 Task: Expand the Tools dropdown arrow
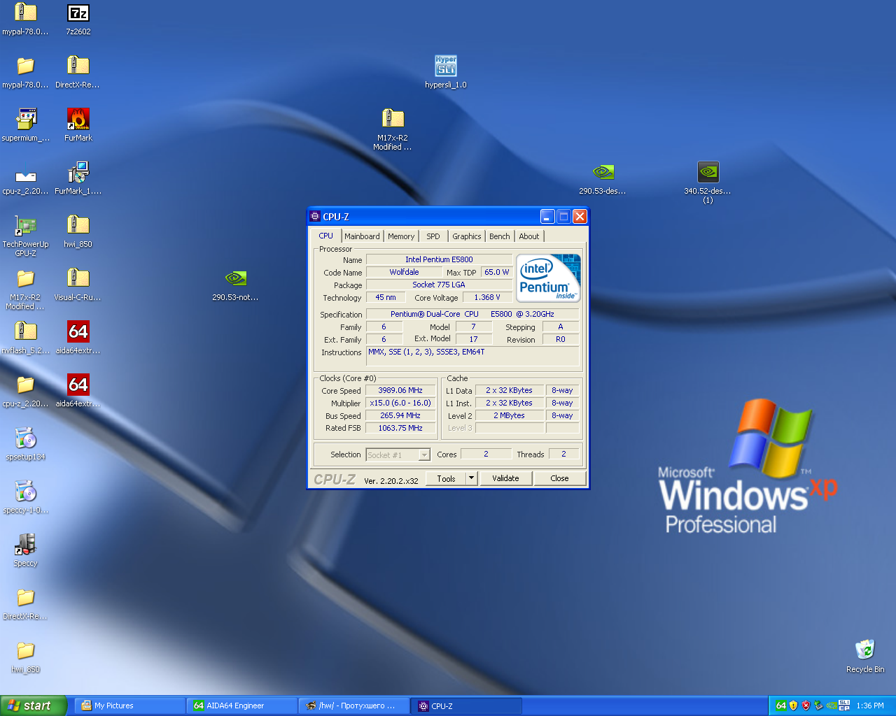472,478
